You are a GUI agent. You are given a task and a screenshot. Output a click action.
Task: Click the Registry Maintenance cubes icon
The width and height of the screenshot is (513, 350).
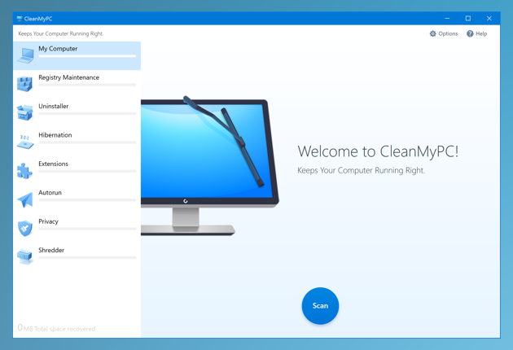click(x=25, y=84)
